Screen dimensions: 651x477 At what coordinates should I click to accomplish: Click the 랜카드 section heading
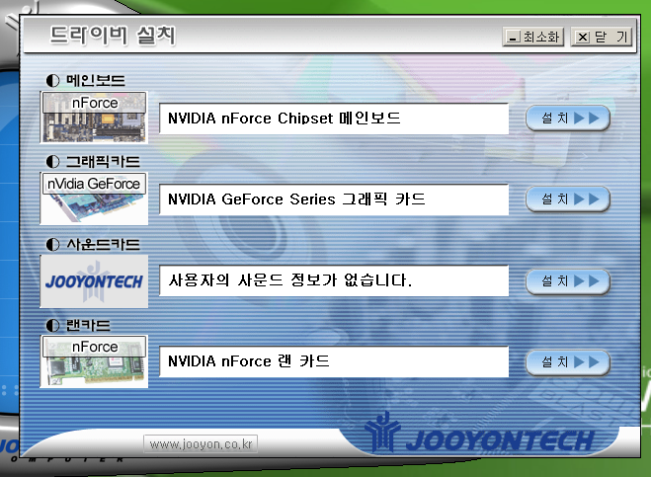(x=88, y=326)
